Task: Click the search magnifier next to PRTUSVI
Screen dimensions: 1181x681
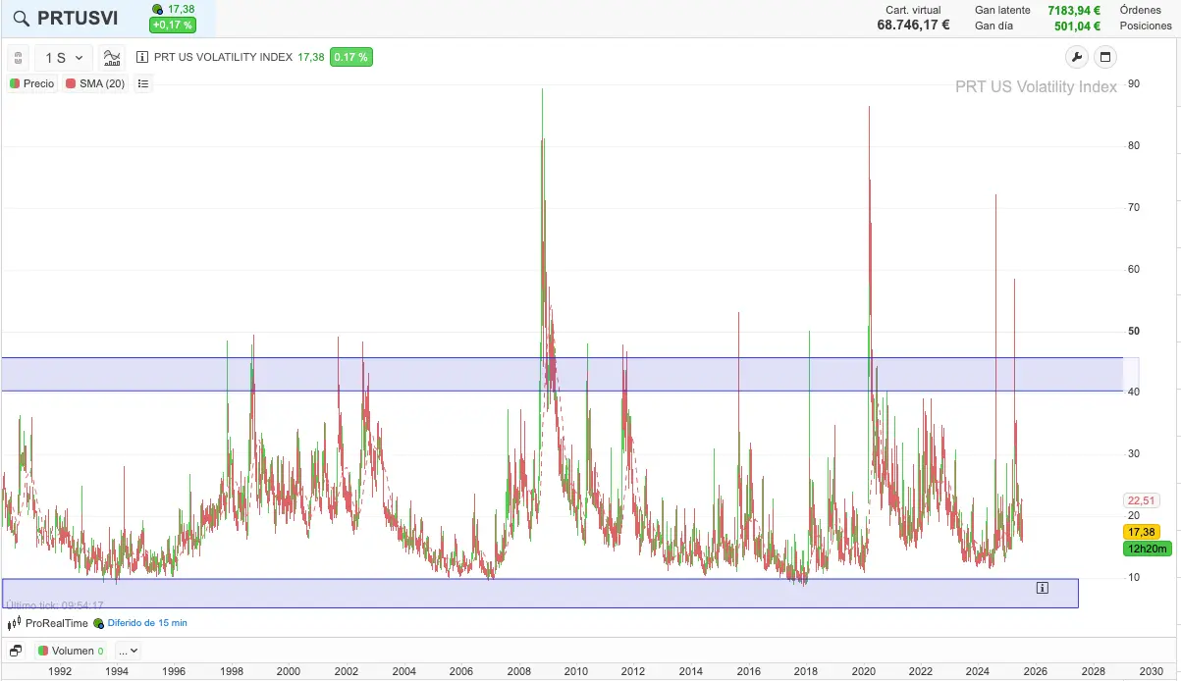Action: coord(20,18)
